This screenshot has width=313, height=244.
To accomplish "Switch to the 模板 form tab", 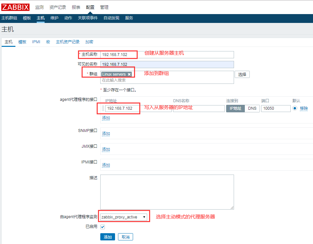I will coord(22,42).
